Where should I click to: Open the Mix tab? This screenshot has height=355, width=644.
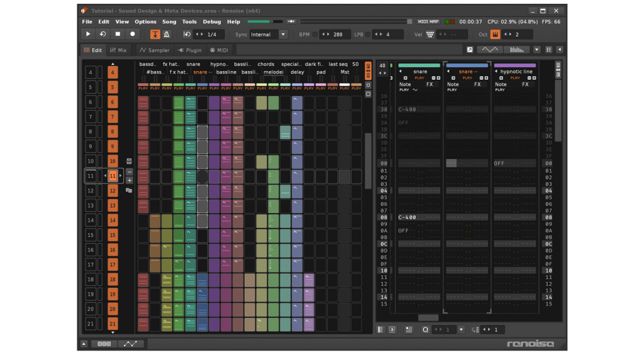point(118,50)
